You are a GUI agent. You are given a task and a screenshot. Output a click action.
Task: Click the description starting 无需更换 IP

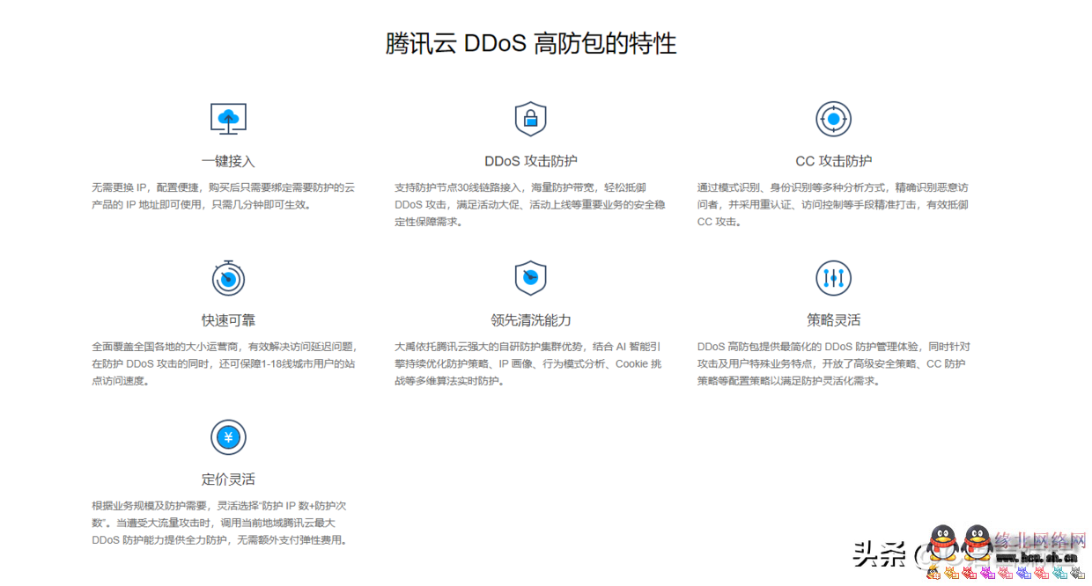(x=224, y=196)
